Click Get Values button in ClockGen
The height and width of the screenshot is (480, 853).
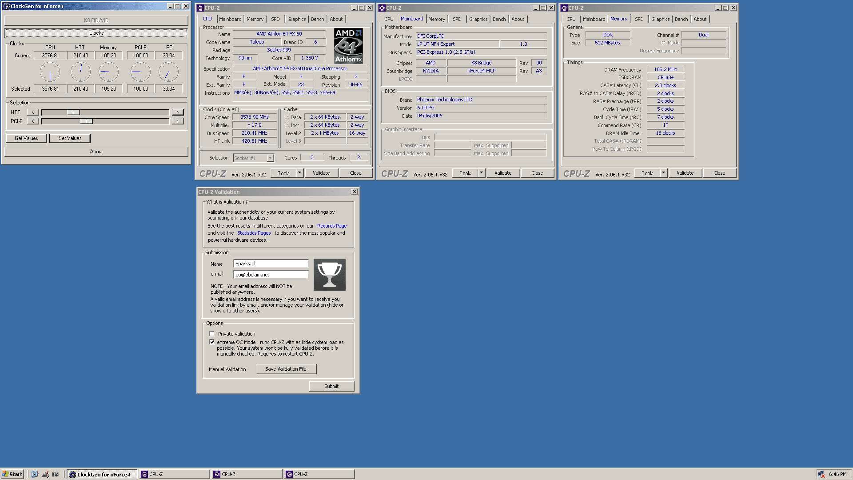tap(26, 138)
